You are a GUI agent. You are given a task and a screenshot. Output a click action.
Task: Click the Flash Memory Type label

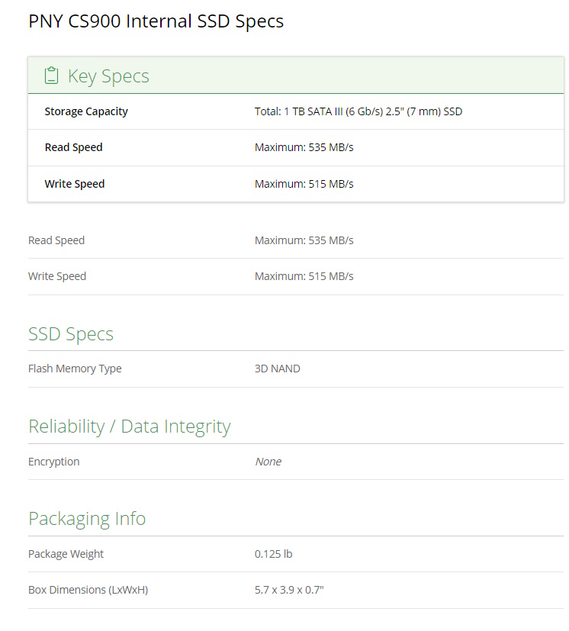point(75,369)
